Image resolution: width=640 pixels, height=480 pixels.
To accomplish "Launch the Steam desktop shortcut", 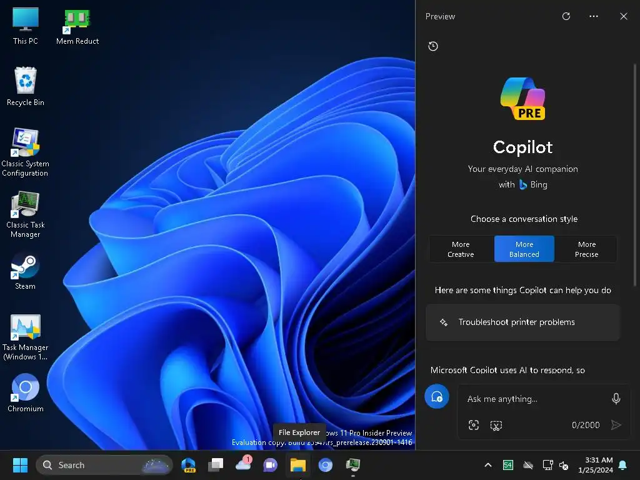I will click(x=25, y=271).
